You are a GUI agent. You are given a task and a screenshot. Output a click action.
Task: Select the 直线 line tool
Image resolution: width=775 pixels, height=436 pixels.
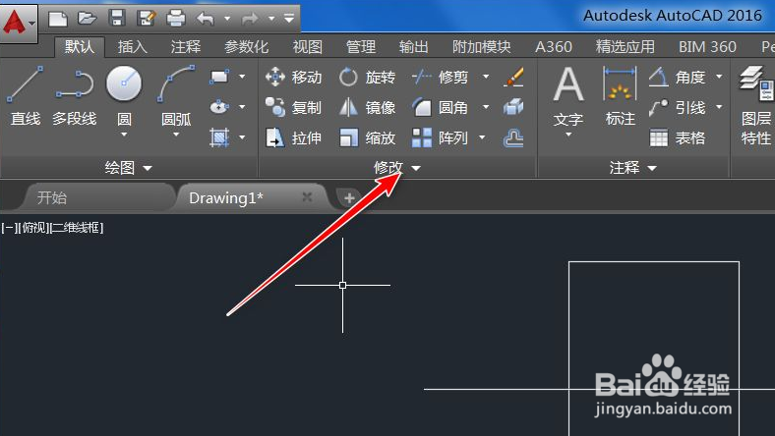26,96
